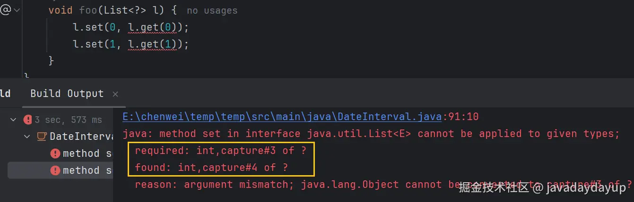Click the Java cup icon for DateInterval
Viewport: 634px width, 202px height.
[x=42, y=137]
